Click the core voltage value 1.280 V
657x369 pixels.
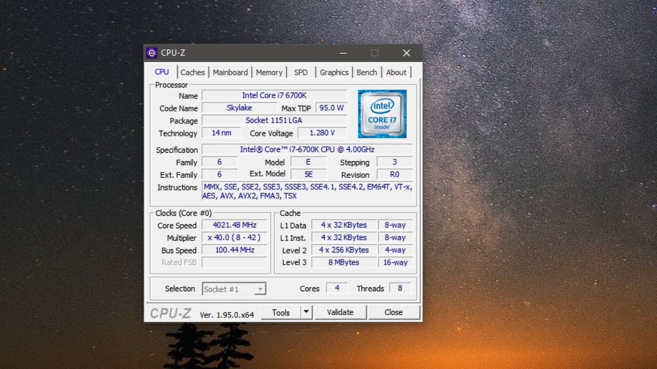point(322,133)
